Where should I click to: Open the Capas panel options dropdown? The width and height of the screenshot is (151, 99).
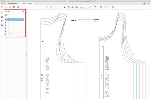pyautogui.click(x=7, y=15)
